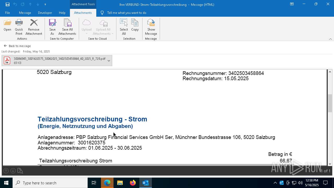Click Outlook taskbar icon
The image size is (334, 188).
click(145, 183)
